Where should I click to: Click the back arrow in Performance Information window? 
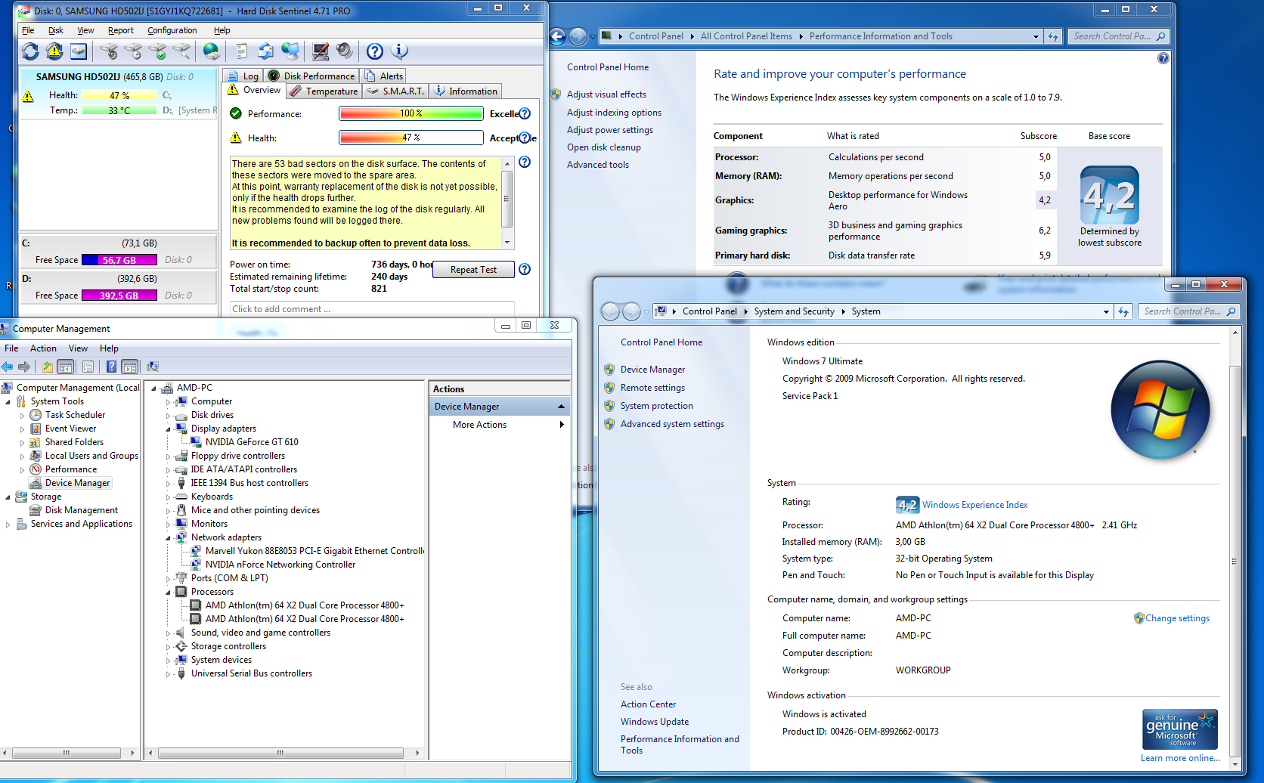[558, 36]
